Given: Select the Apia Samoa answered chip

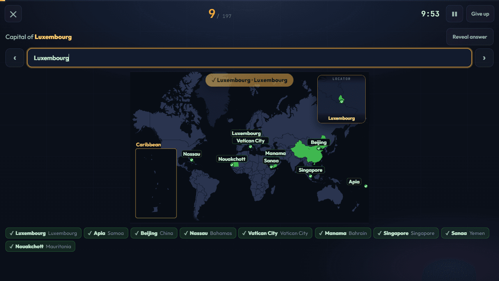Looking at the screenshot, I should point(106,233).
